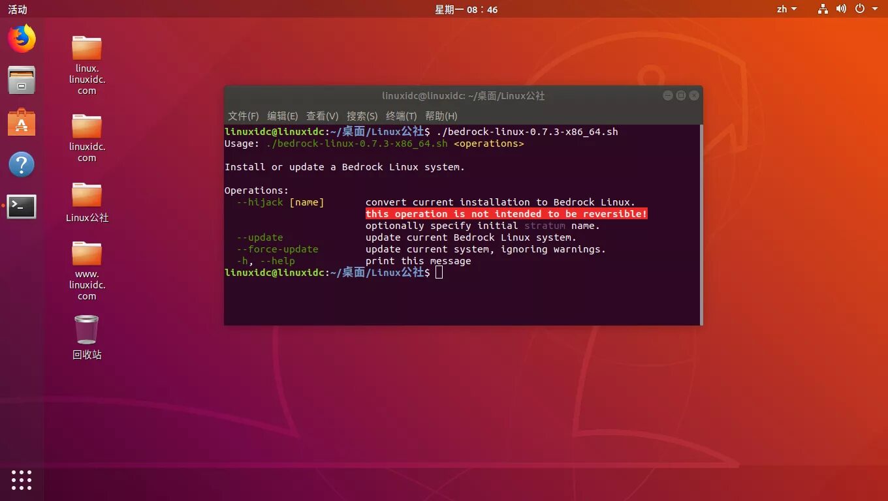Open Firefox from the dock
Viewport: 888px width, 501px height.
click(x=22, y=38)
